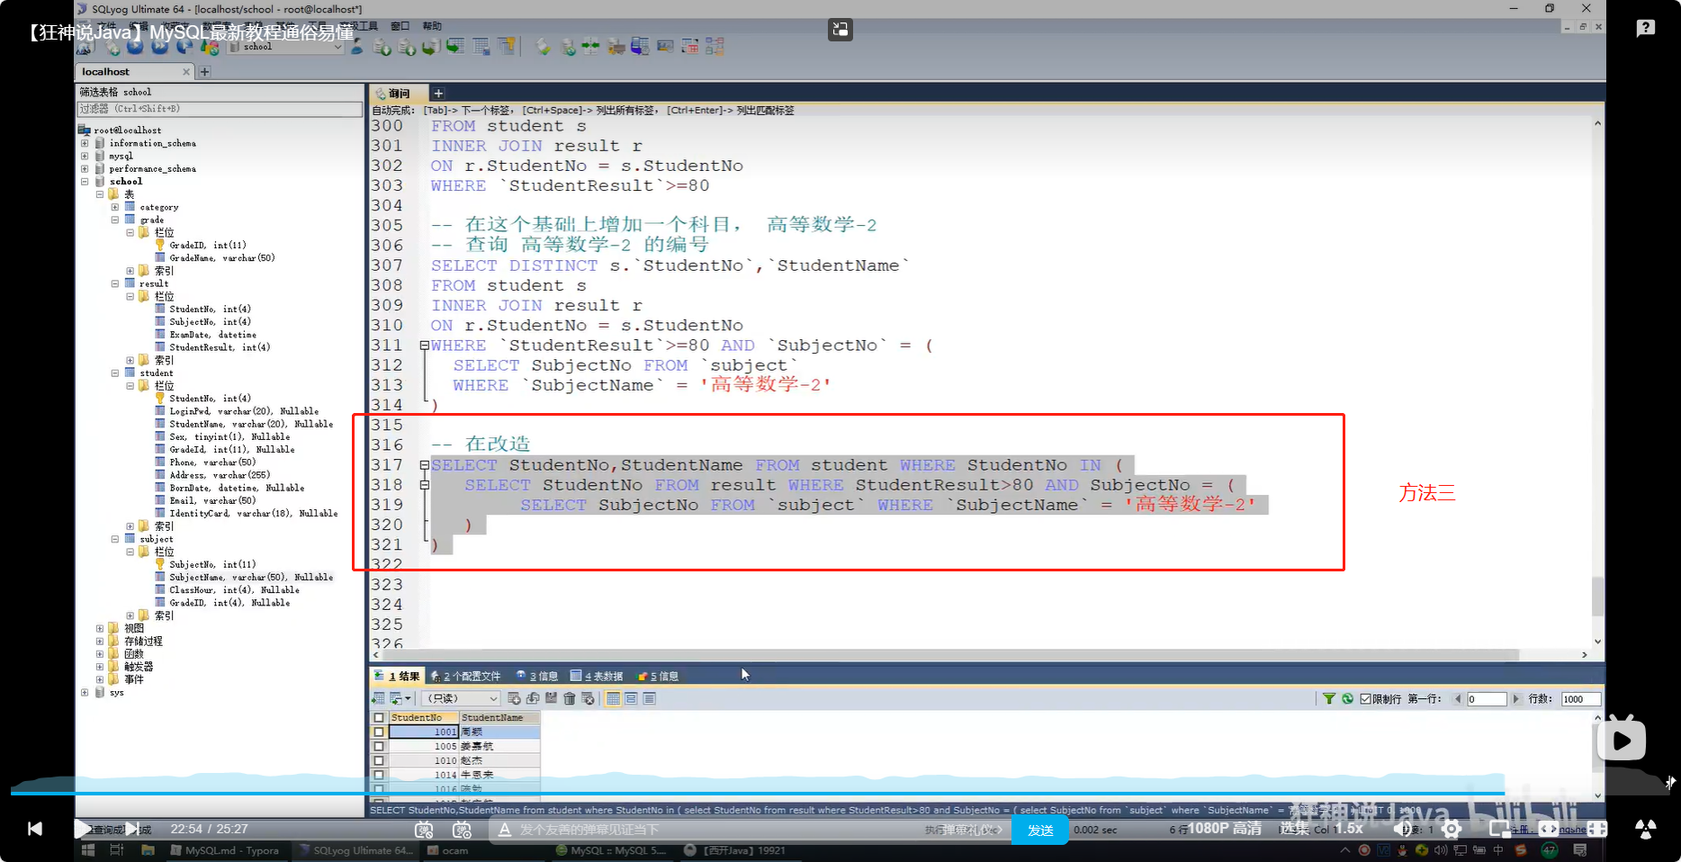Click the editor vertical scrollbar thumb
The height and width of the screenshot is (862, 1681).
pos(1597,596)
